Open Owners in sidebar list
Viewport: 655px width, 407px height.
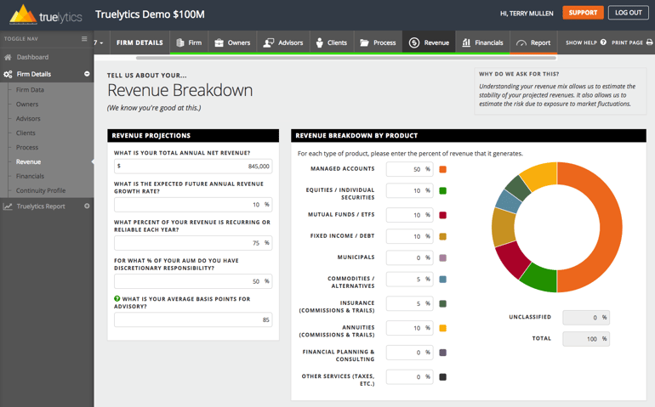point(27,105)
